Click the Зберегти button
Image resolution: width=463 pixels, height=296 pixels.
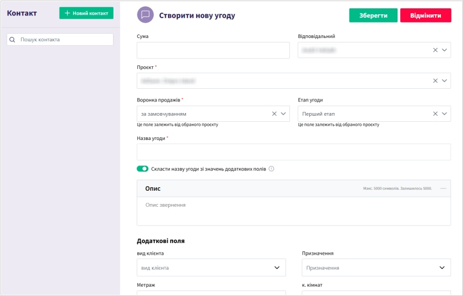click(373, 15)
